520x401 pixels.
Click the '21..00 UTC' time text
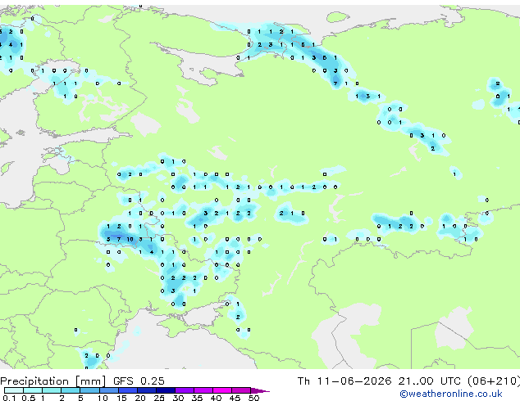[x=430, y=381]
